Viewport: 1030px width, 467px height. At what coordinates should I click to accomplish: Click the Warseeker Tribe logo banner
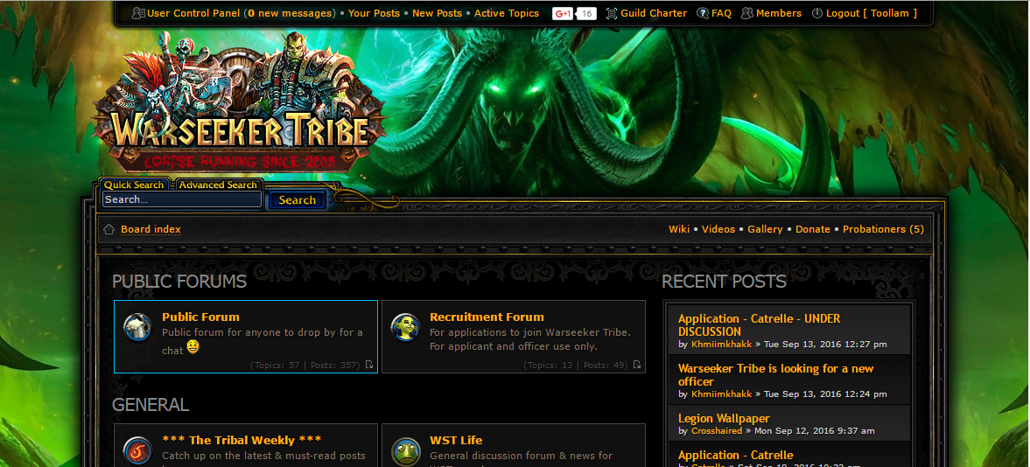(240, 105)
